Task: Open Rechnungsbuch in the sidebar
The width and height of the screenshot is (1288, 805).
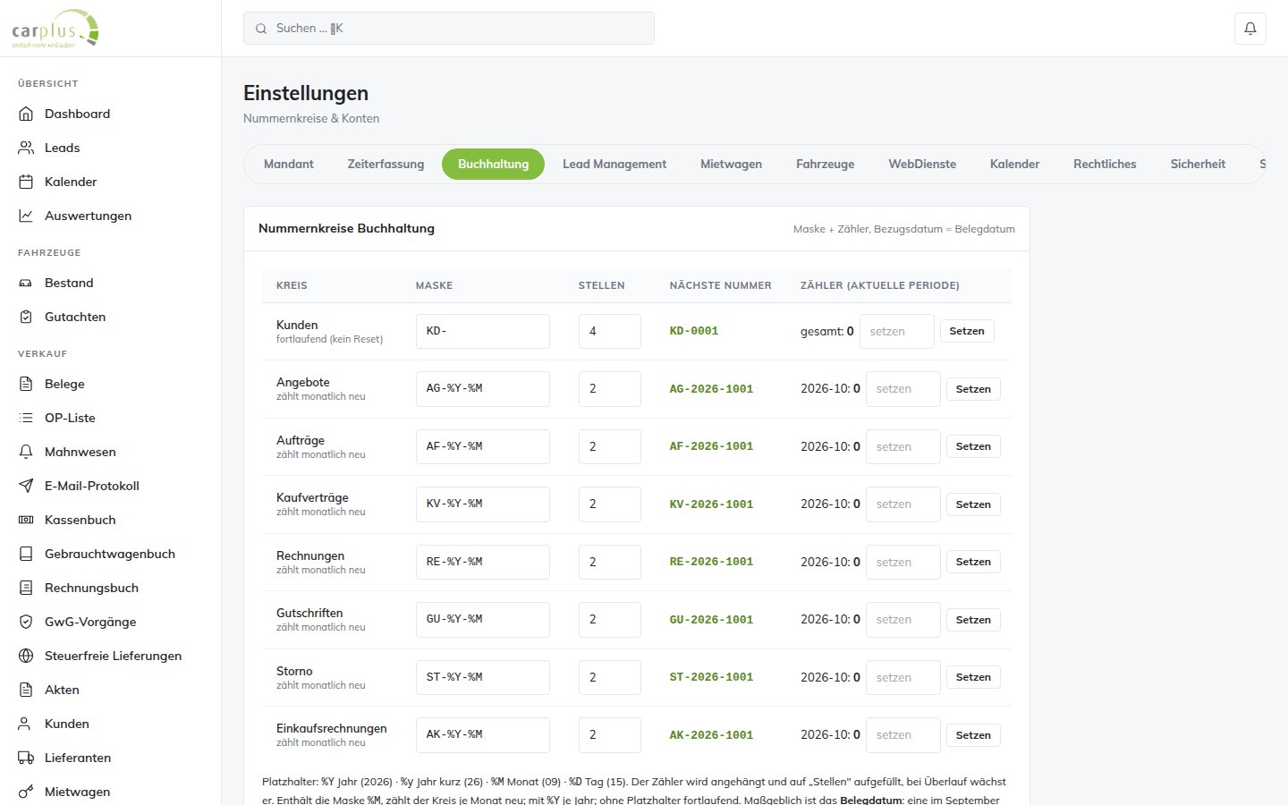Action: 111,588
